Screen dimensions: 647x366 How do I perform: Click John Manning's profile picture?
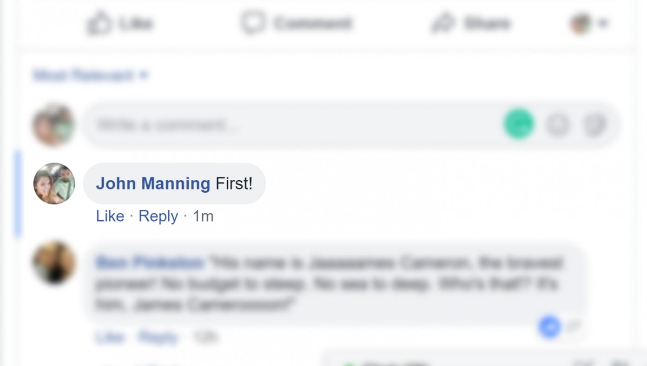53,183
